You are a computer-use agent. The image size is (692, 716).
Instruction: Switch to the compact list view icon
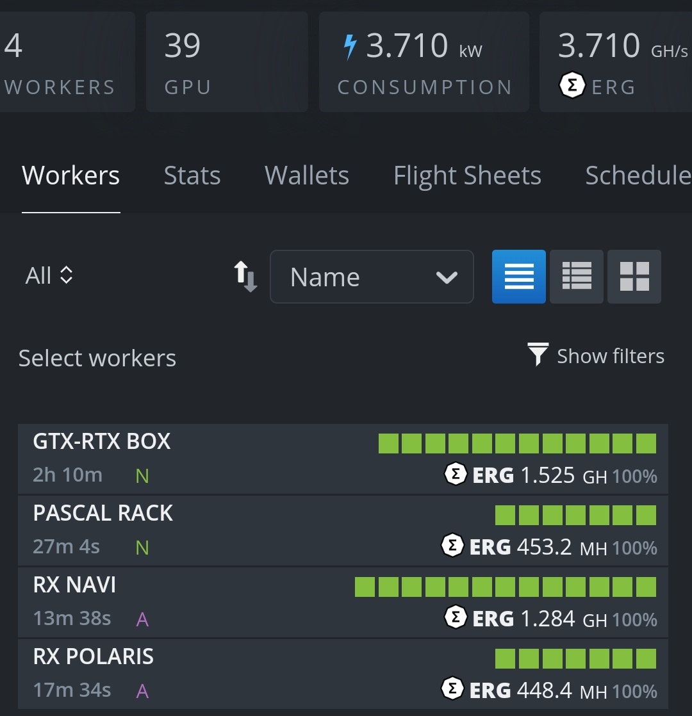[x=519, y=277]
